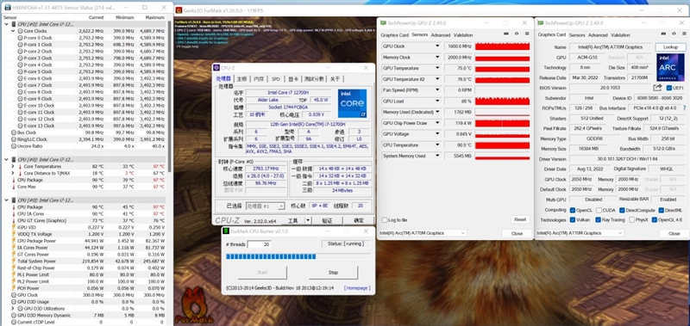Click the refresh icon in GPU-Z Sensors window
The image size is (690, 326).
coord(516,34)
